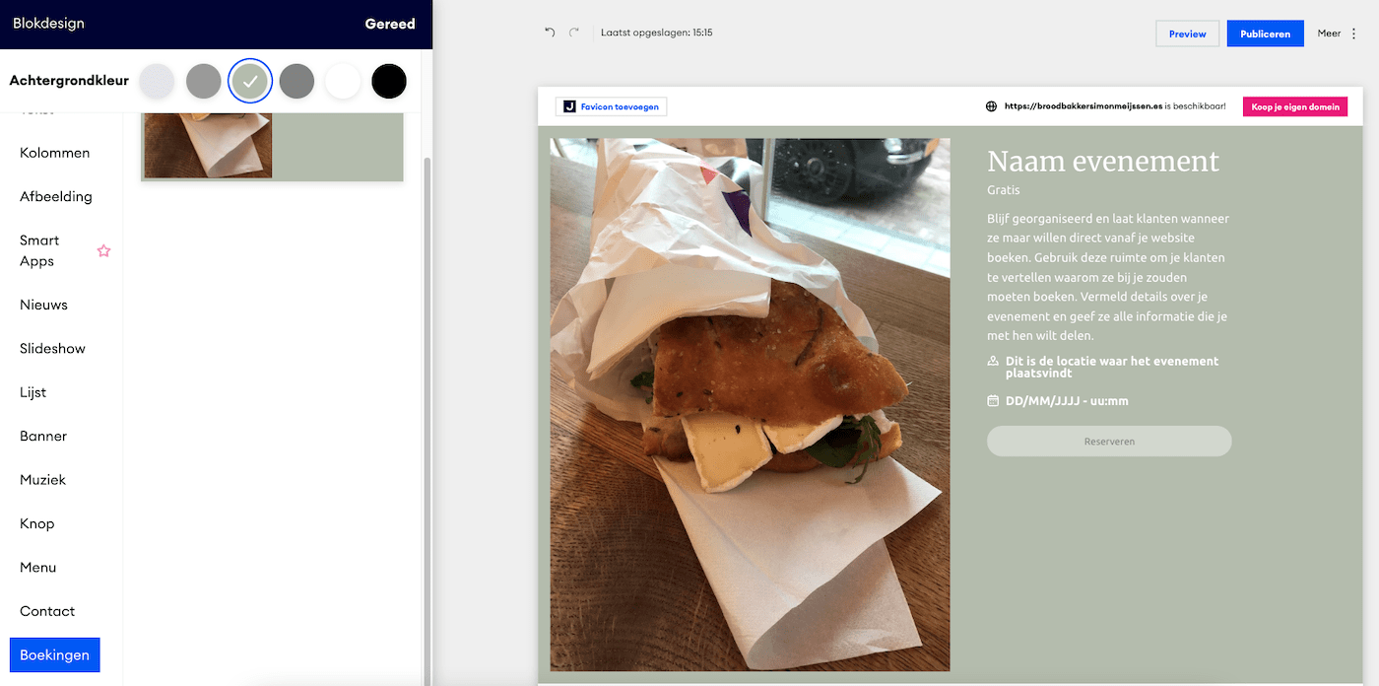Click the globe icon beside the domain URL
Screen dimensions: 1379x686
991,106
